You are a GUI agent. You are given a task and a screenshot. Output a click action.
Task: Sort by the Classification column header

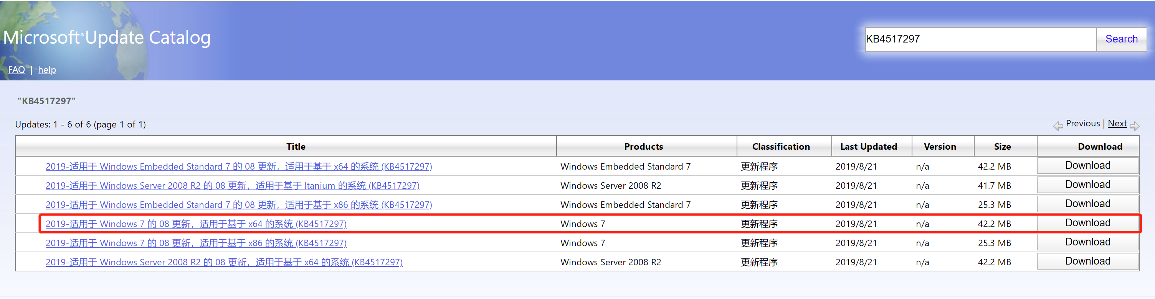coord(781,146)
